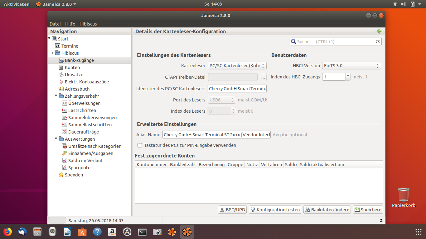
Task: Click the Daueraufträge clock icon
Action: 65,132
